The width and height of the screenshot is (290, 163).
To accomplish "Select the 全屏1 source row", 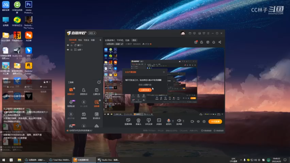I will pos(84,50).
